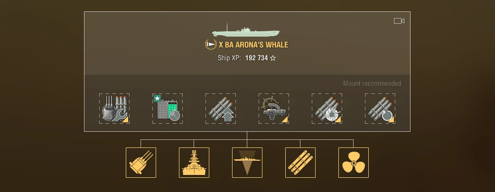Click the green star badge on battery upgrade
This screenshot has width=495, height=192.
157,98
